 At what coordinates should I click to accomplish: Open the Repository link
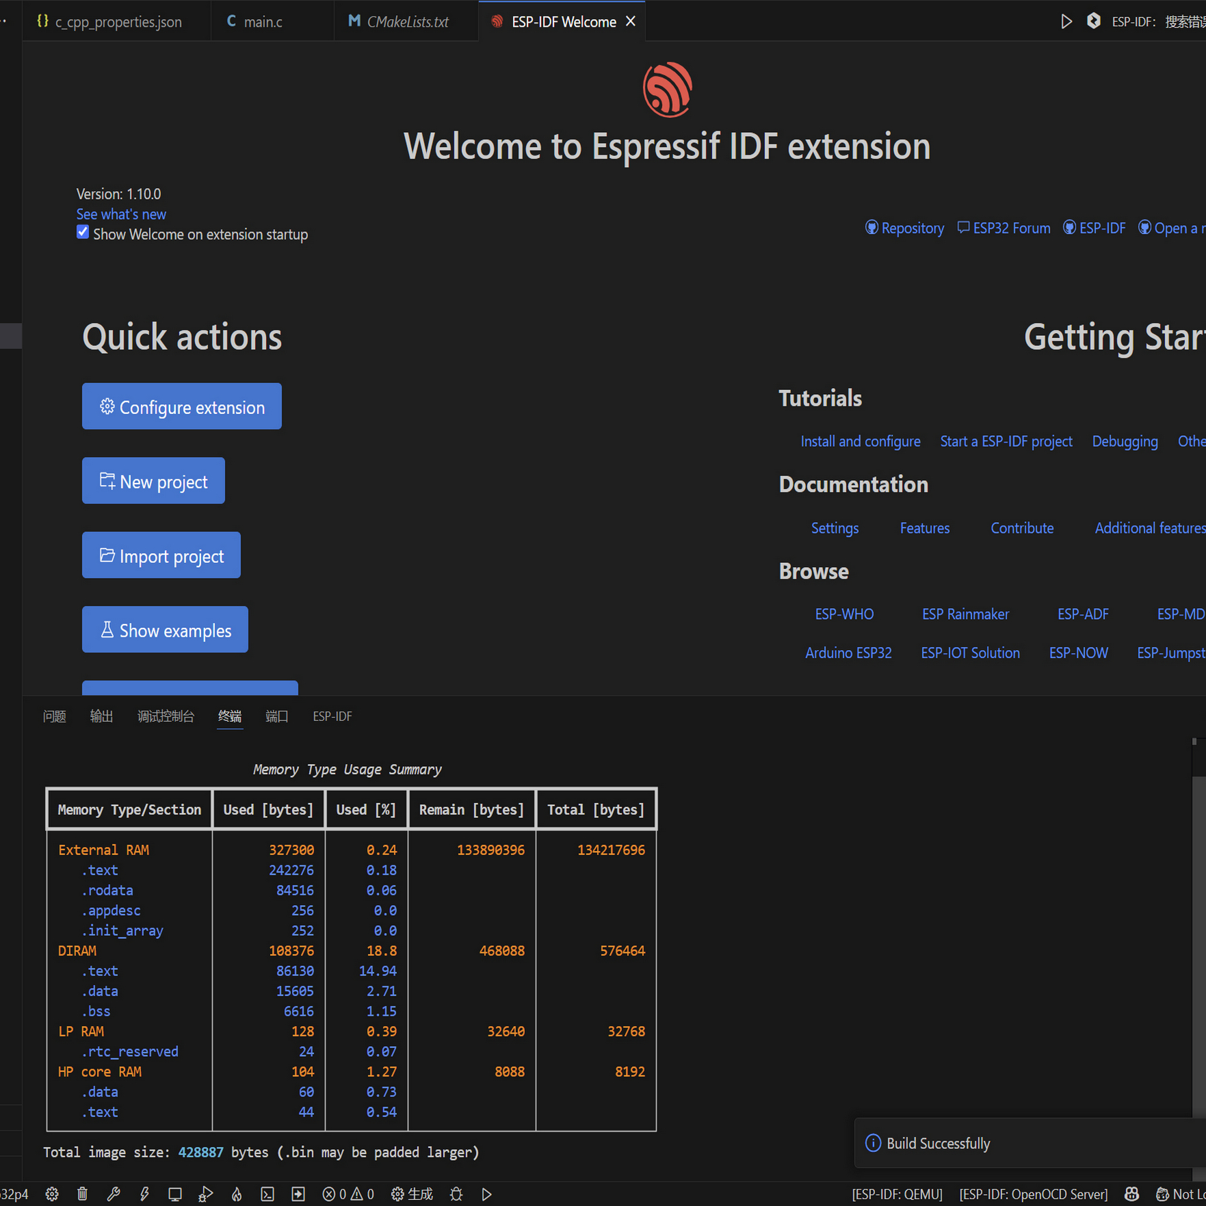point(904,228)
